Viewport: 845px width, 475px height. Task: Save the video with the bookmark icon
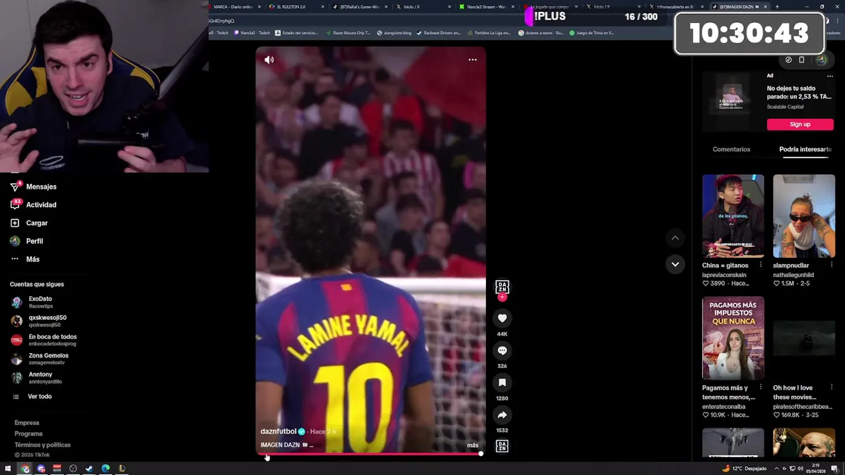point(502,383)
